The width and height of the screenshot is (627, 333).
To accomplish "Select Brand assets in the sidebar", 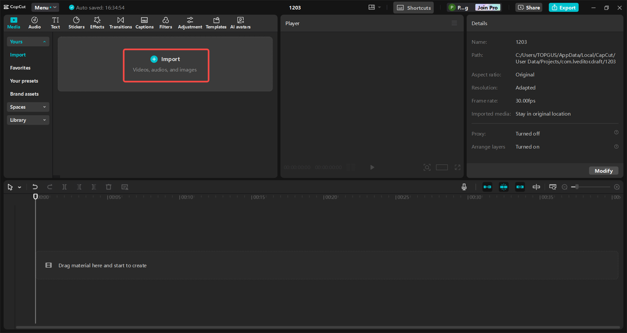I will 24,94.
